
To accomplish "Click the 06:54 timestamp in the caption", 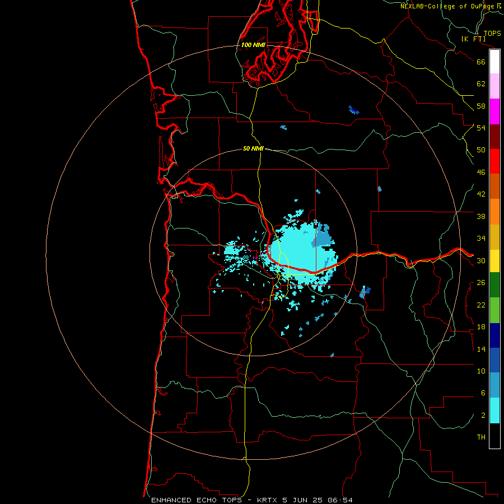I will coord(340,500).
